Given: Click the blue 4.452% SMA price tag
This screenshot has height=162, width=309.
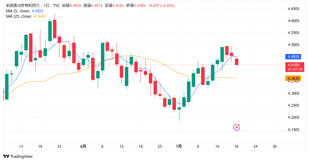Looking at the screenshot, I should [293, 57].
